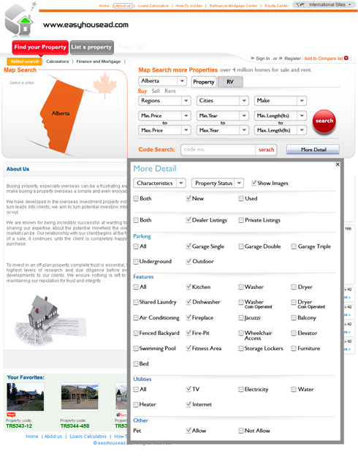This screenshot has width=358, height=457.
Task: Select the Sell option
Action: point(156,91)
